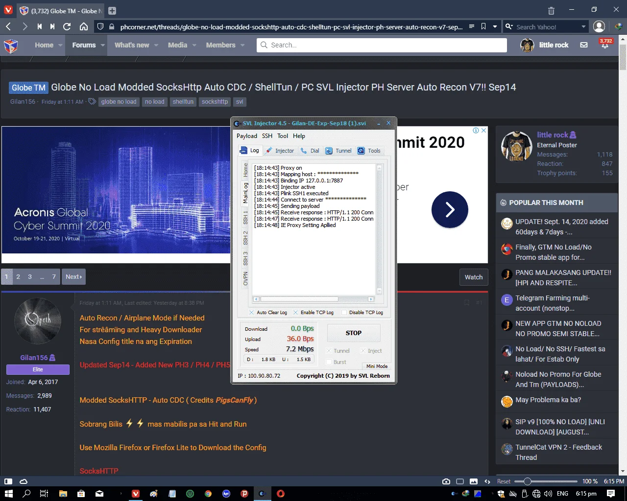Open Windows taskbar search
This screenshot has height=501, width=627.
(26, 494)
